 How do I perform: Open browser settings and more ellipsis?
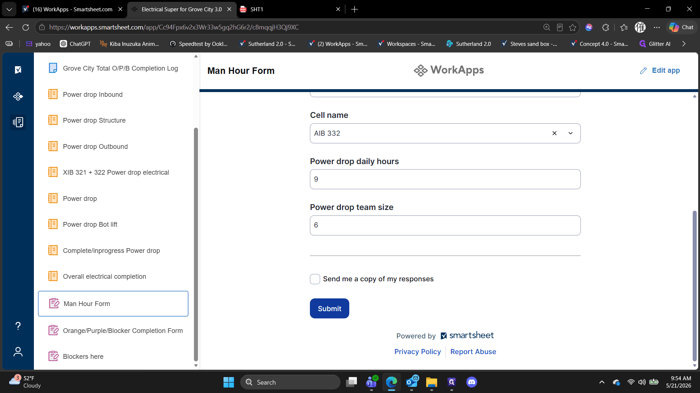[x=657, y=27]
